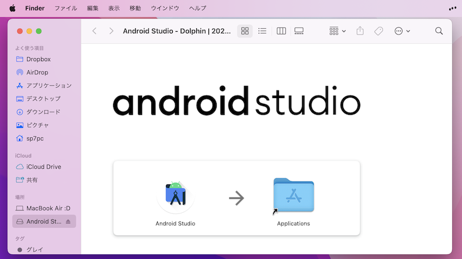Viewport: 462px width, 259px height.
Task: Open the Android Studio app icon
Action: [x=176, y=196]
